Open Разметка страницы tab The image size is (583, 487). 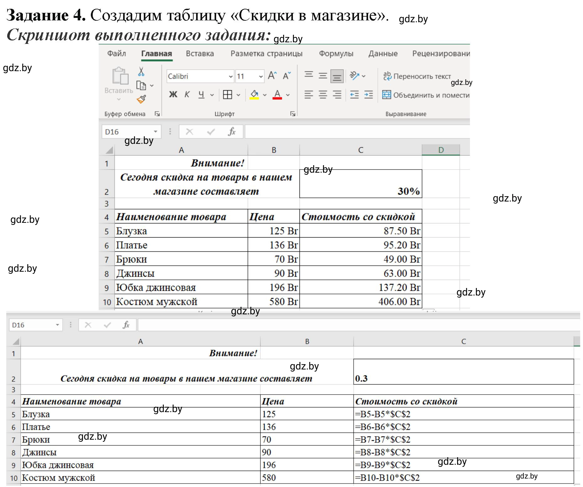tap(267, 54)
